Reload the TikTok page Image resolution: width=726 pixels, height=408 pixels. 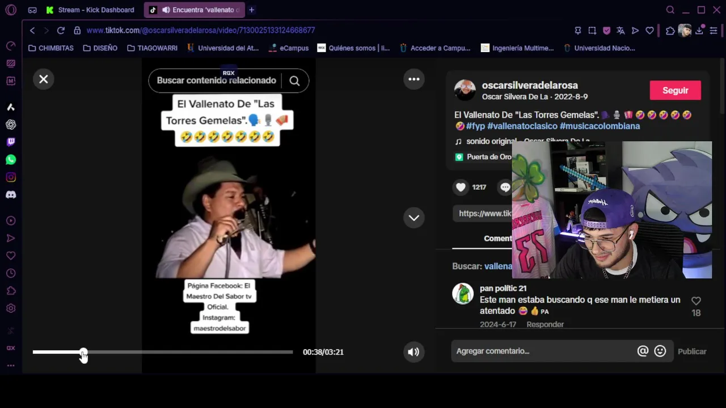click(61, 31)
